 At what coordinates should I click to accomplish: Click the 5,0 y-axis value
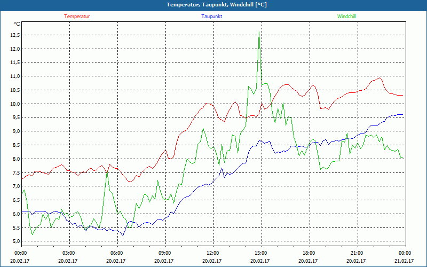click(17, 241)
